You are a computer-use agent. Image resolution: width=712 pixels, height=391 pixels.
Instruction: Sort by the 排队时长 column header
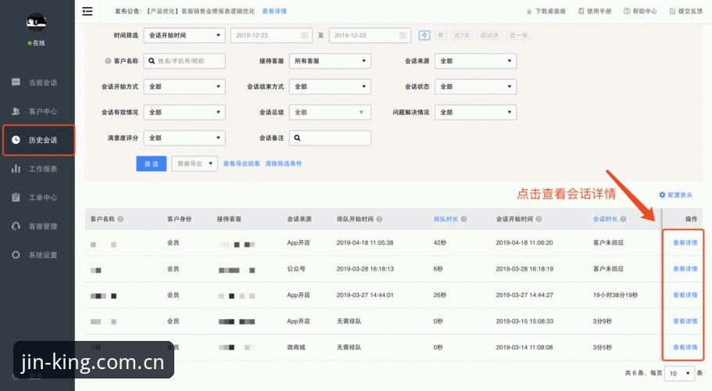click(445, 219)
